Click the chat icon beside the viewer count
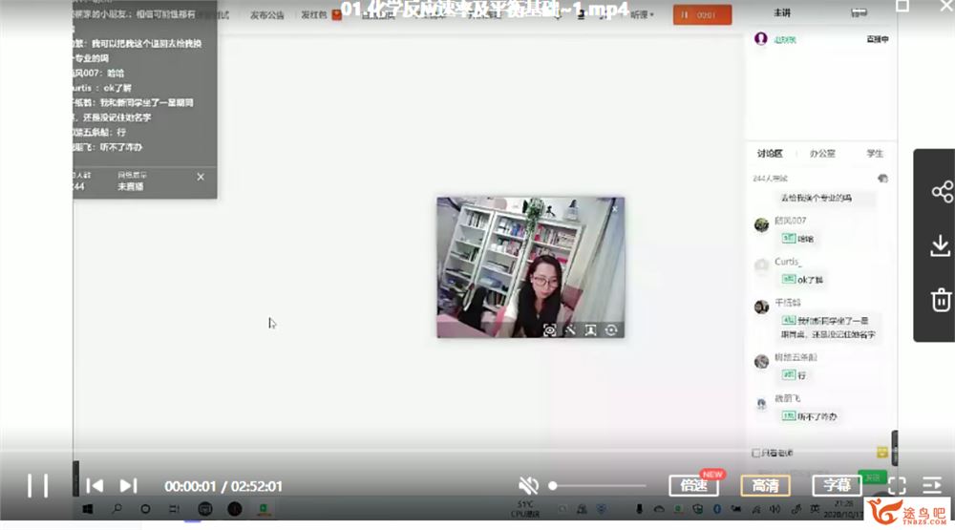This screenshot has width=955, height=530. pos(882,179)
